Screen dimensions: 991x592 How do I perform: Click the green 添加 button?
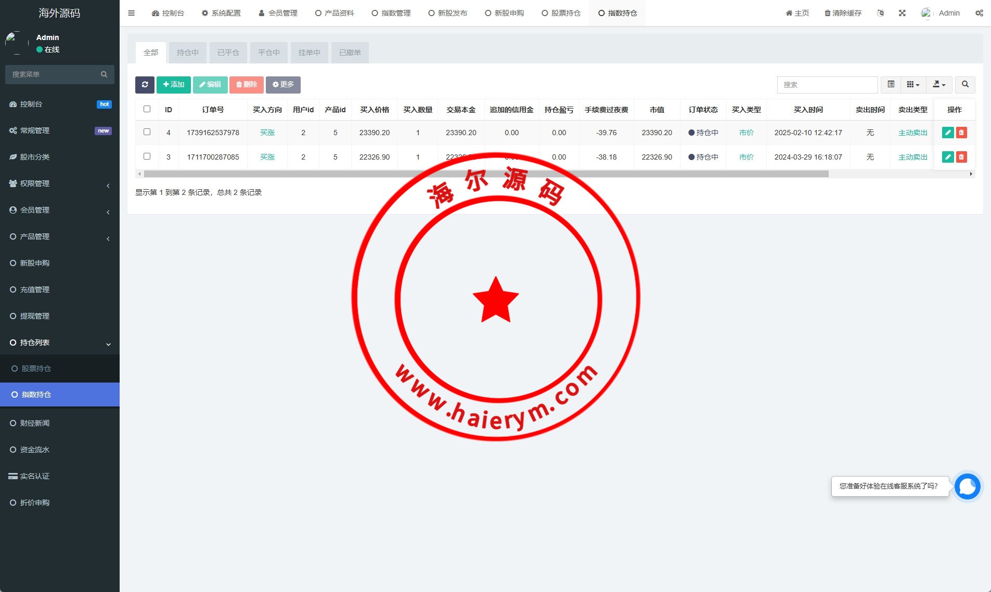(174, 85)
